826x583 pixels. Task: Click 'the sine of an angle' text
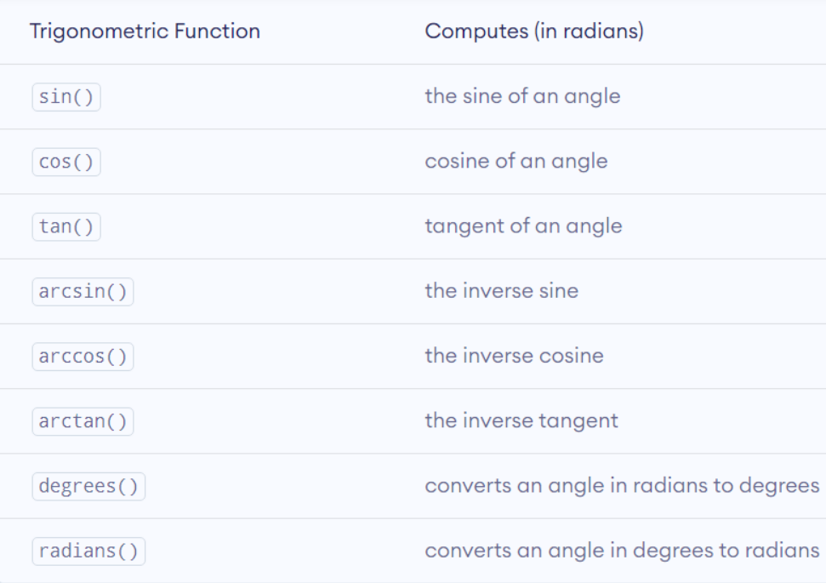(522, 96)
